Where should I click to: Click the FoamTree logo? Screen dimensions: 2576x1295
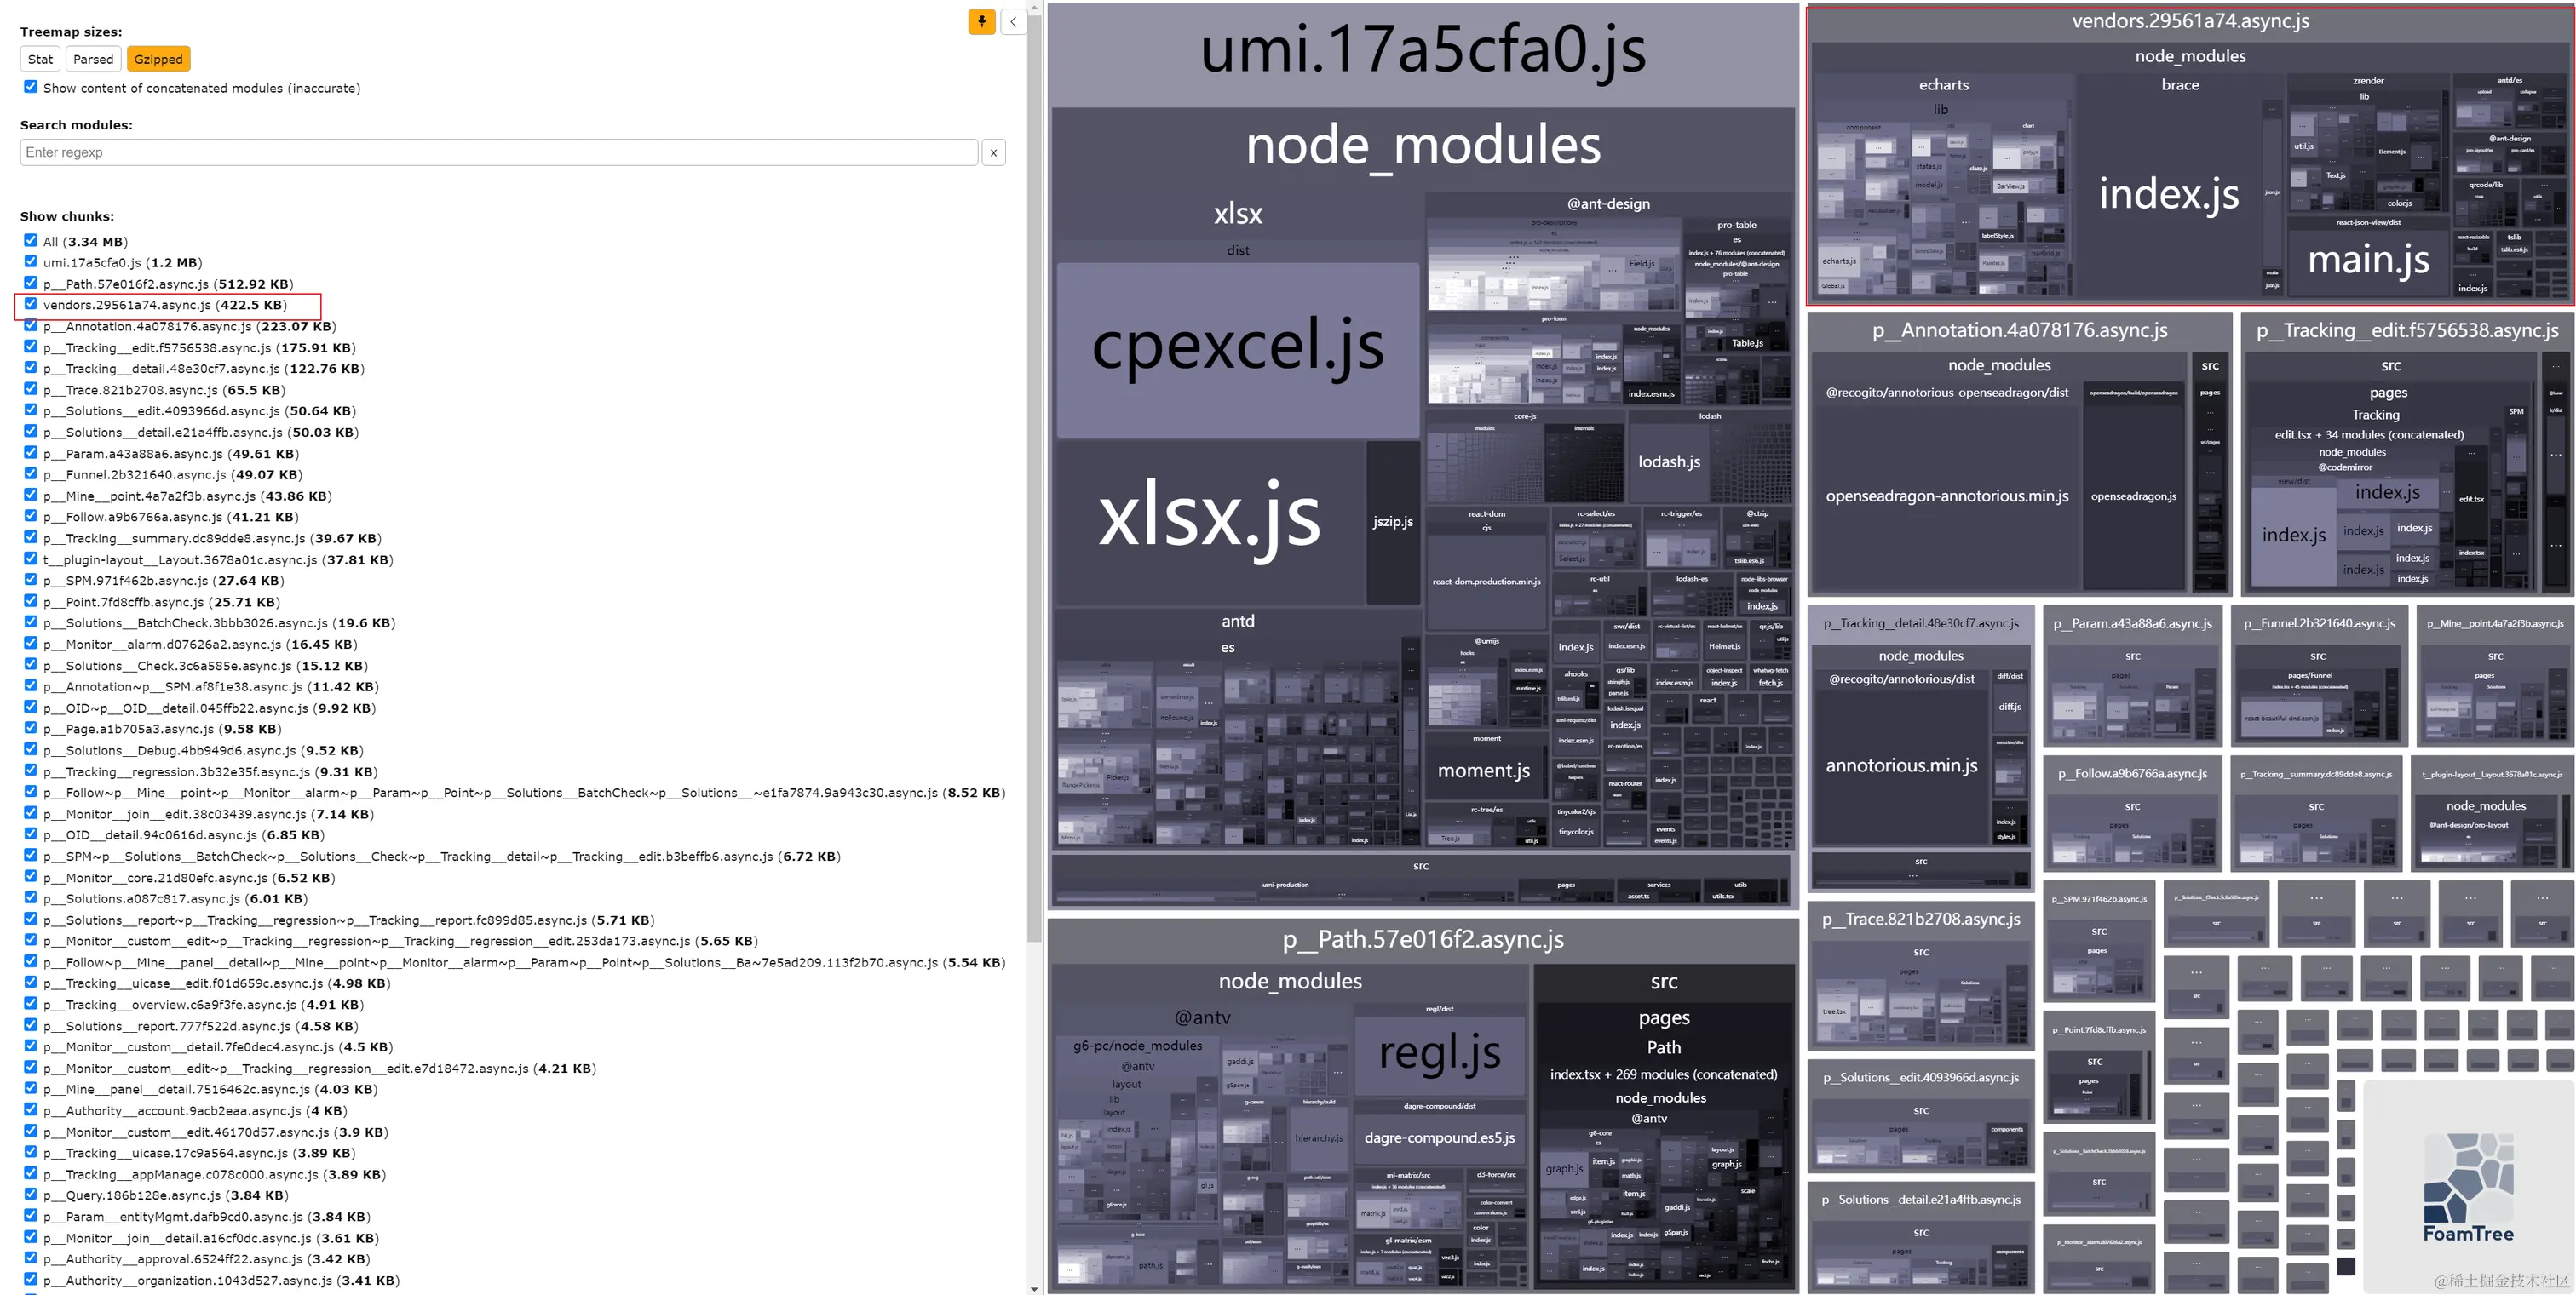[x=2468, y=1187]
